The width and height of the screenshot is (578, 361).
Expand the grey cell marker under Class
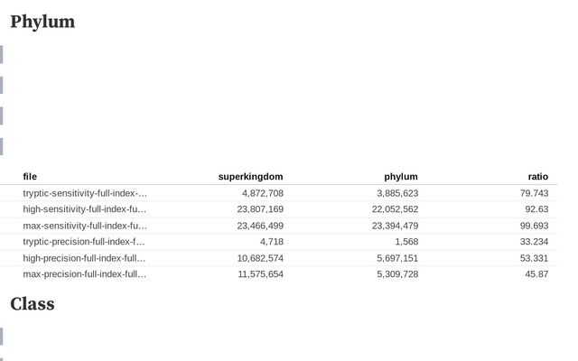(2, 337)
